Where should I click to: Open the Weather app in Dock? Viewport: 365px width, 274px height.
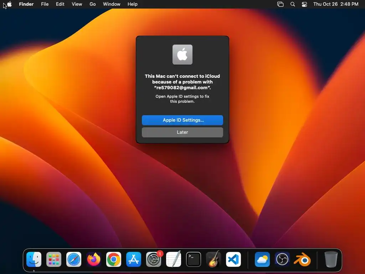(x=262, y=259)
